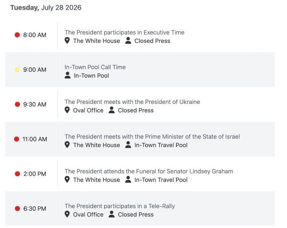This screenshot has height=228, width=287.
Task: Click the person icon in the 6:30 PM Tele-Rally row
Action: pyautogui.click(x=111, y=214)
